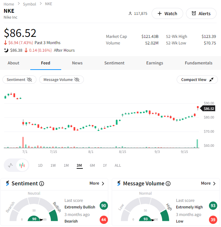The image size is (221, 227).
Task: Click the red down arrow beside 0.14 after hours
Action: 26,50
